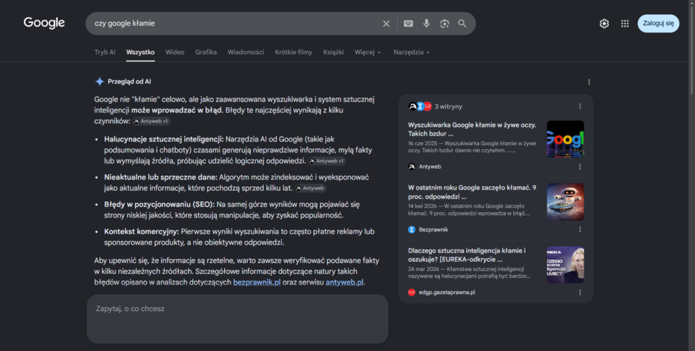695x351 pixels.
Task: Open the on-screen keyboard icon in the search bar
Action: 408,24
